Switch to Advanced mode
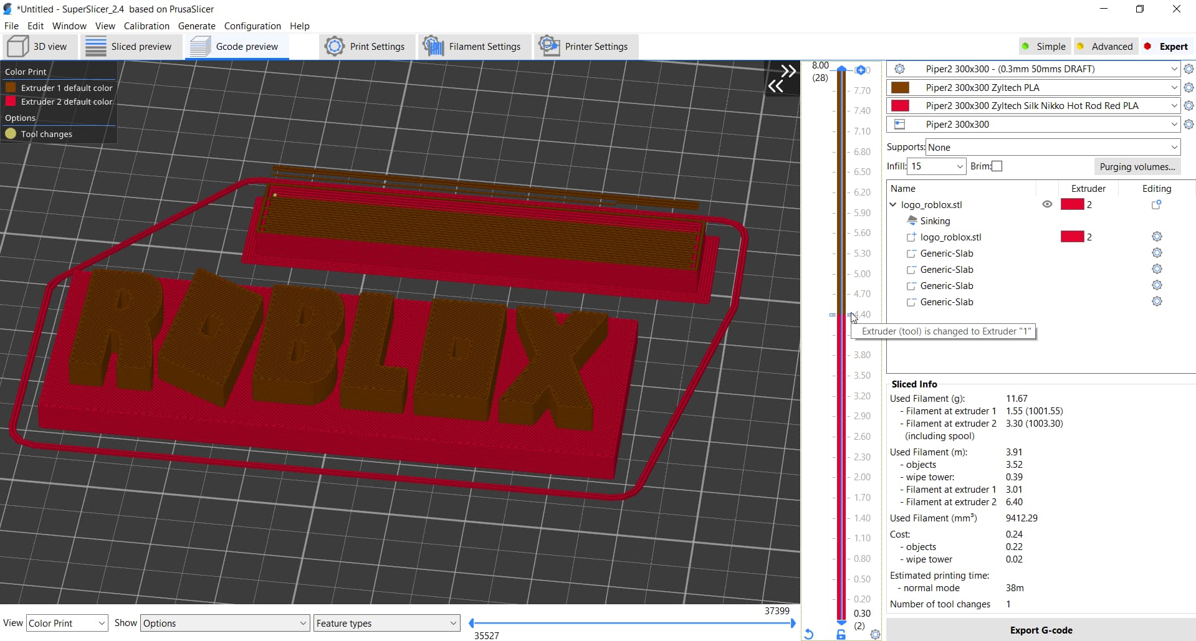This screenshot has width=1196, height=641. point(1105,47)
